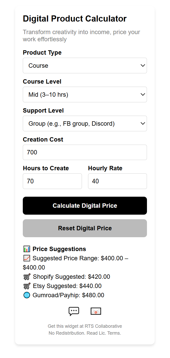Expand the Product Type chevron arrow

coord(143,65)
